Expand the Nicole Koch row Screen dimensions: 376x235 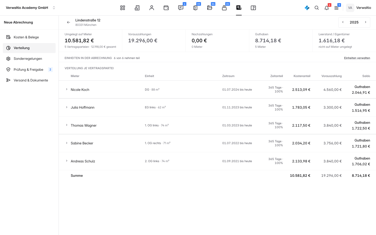tap(67, 89)
